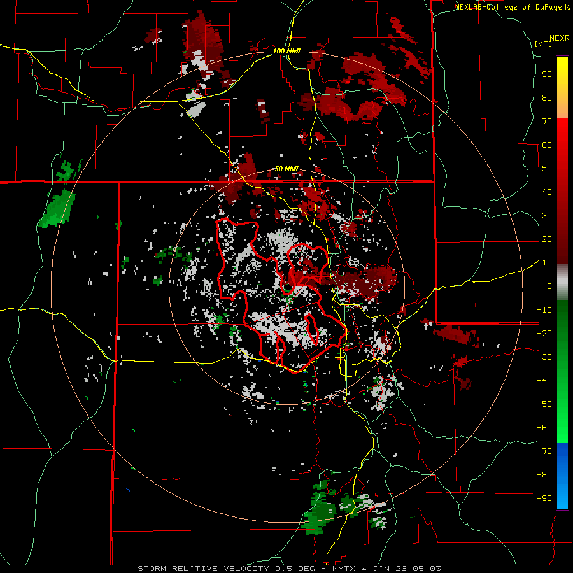This screenshot has width=573, height=573.
Task: Click the NEXR label at top right
Action: click(x=560, y=38)
